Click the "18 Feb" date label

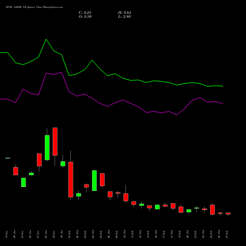coord(172,234)
